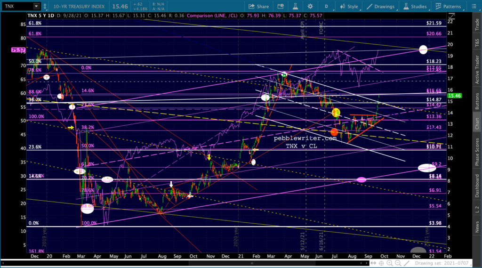Open the News sidebar tab

click(x=477, y=227)
